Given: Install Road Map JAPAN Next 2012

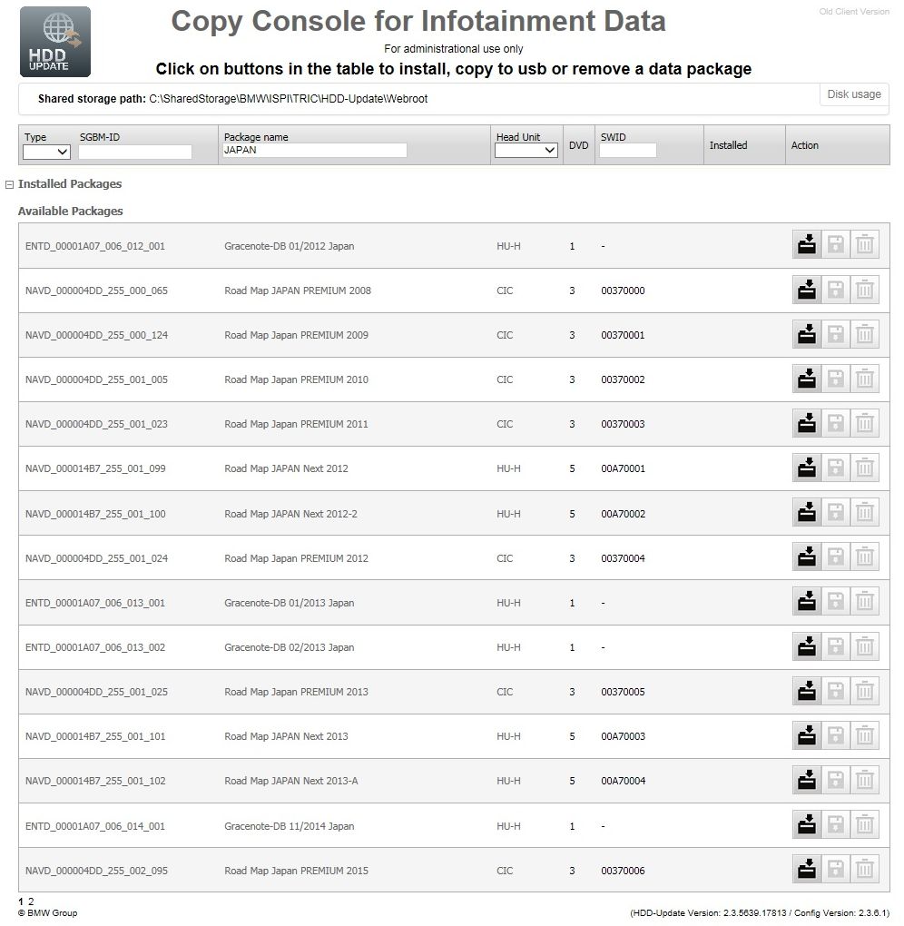Looking at the screenshot, I should click(807, 468).
